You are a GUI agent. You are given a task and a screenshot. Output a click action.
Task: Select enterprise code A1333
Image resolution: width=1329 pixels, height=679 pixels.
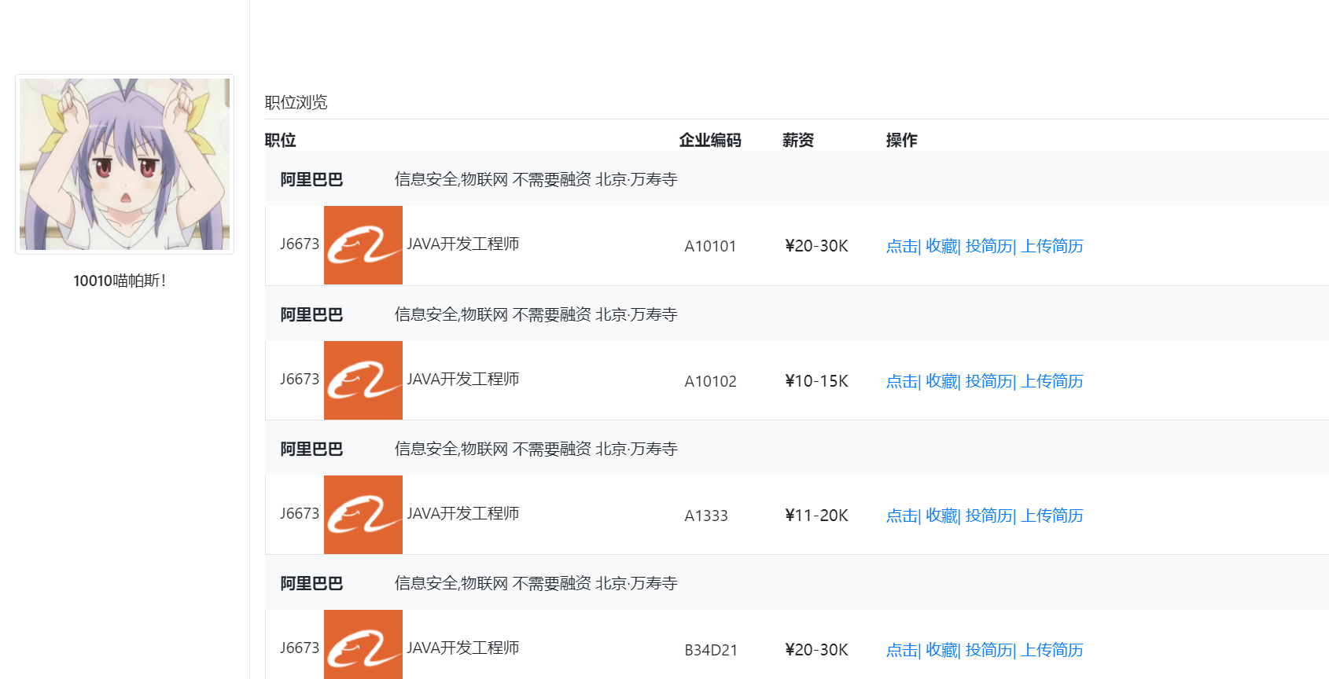706,516
